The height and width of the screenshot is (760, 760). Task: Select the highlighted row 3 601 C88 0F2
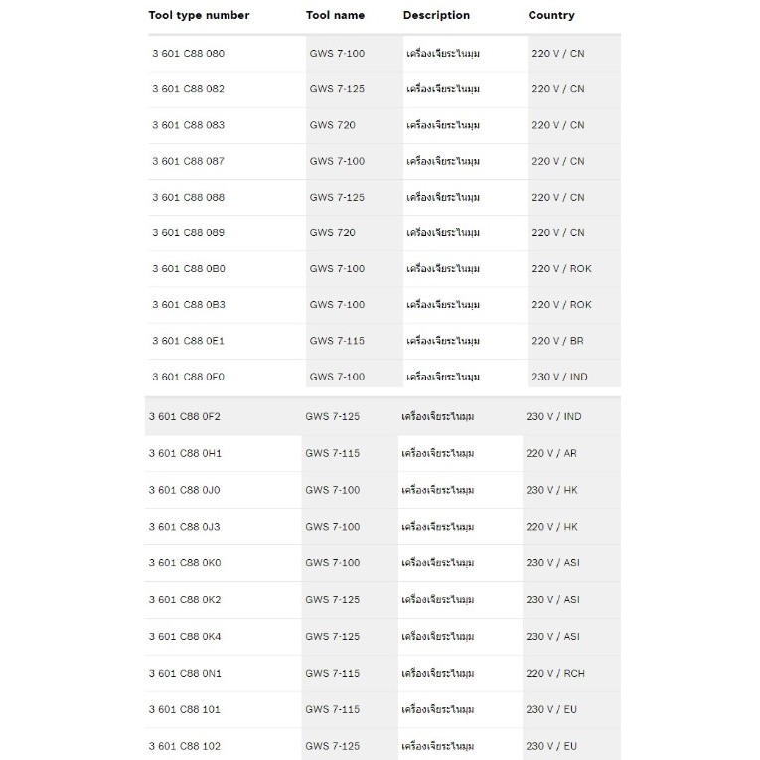coord(382,416)
